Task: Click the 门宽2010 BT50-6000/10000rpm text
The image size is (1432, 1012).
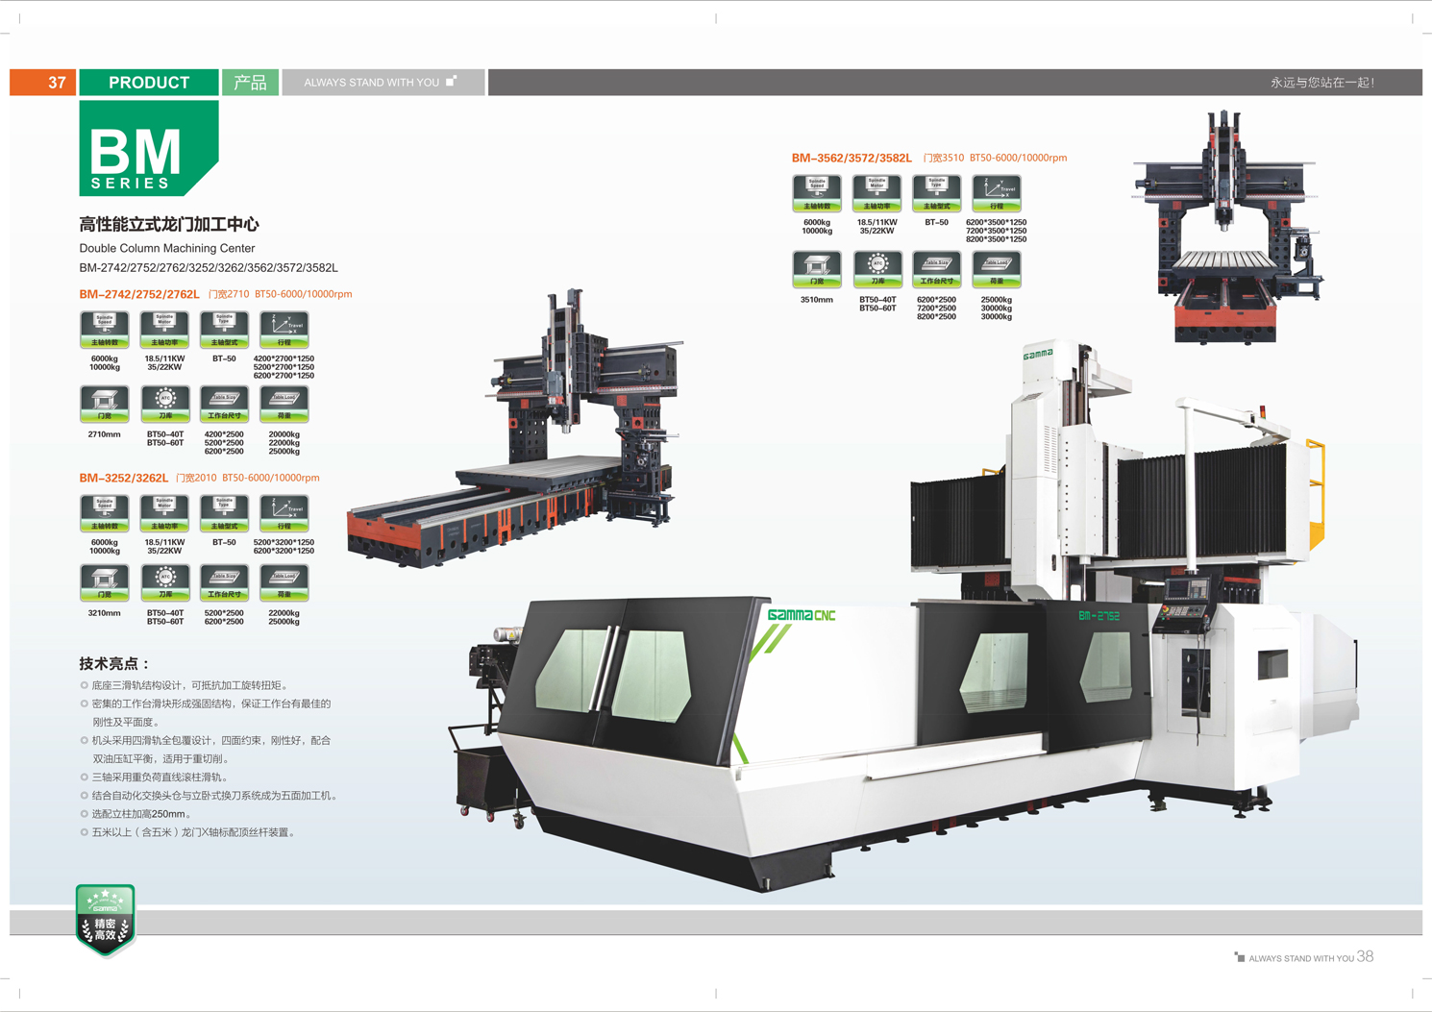Action: (248, 478)
